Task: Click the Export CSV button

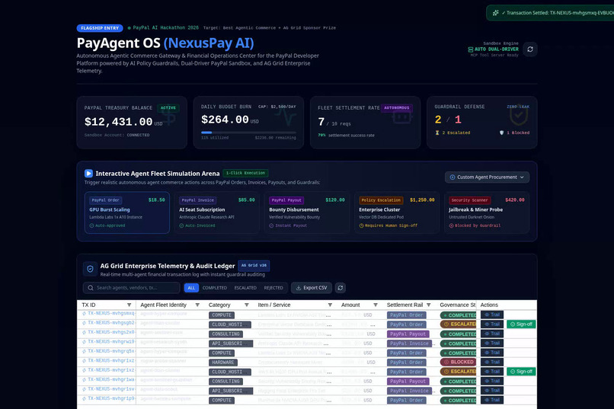Action: click(x=312, y=288)
